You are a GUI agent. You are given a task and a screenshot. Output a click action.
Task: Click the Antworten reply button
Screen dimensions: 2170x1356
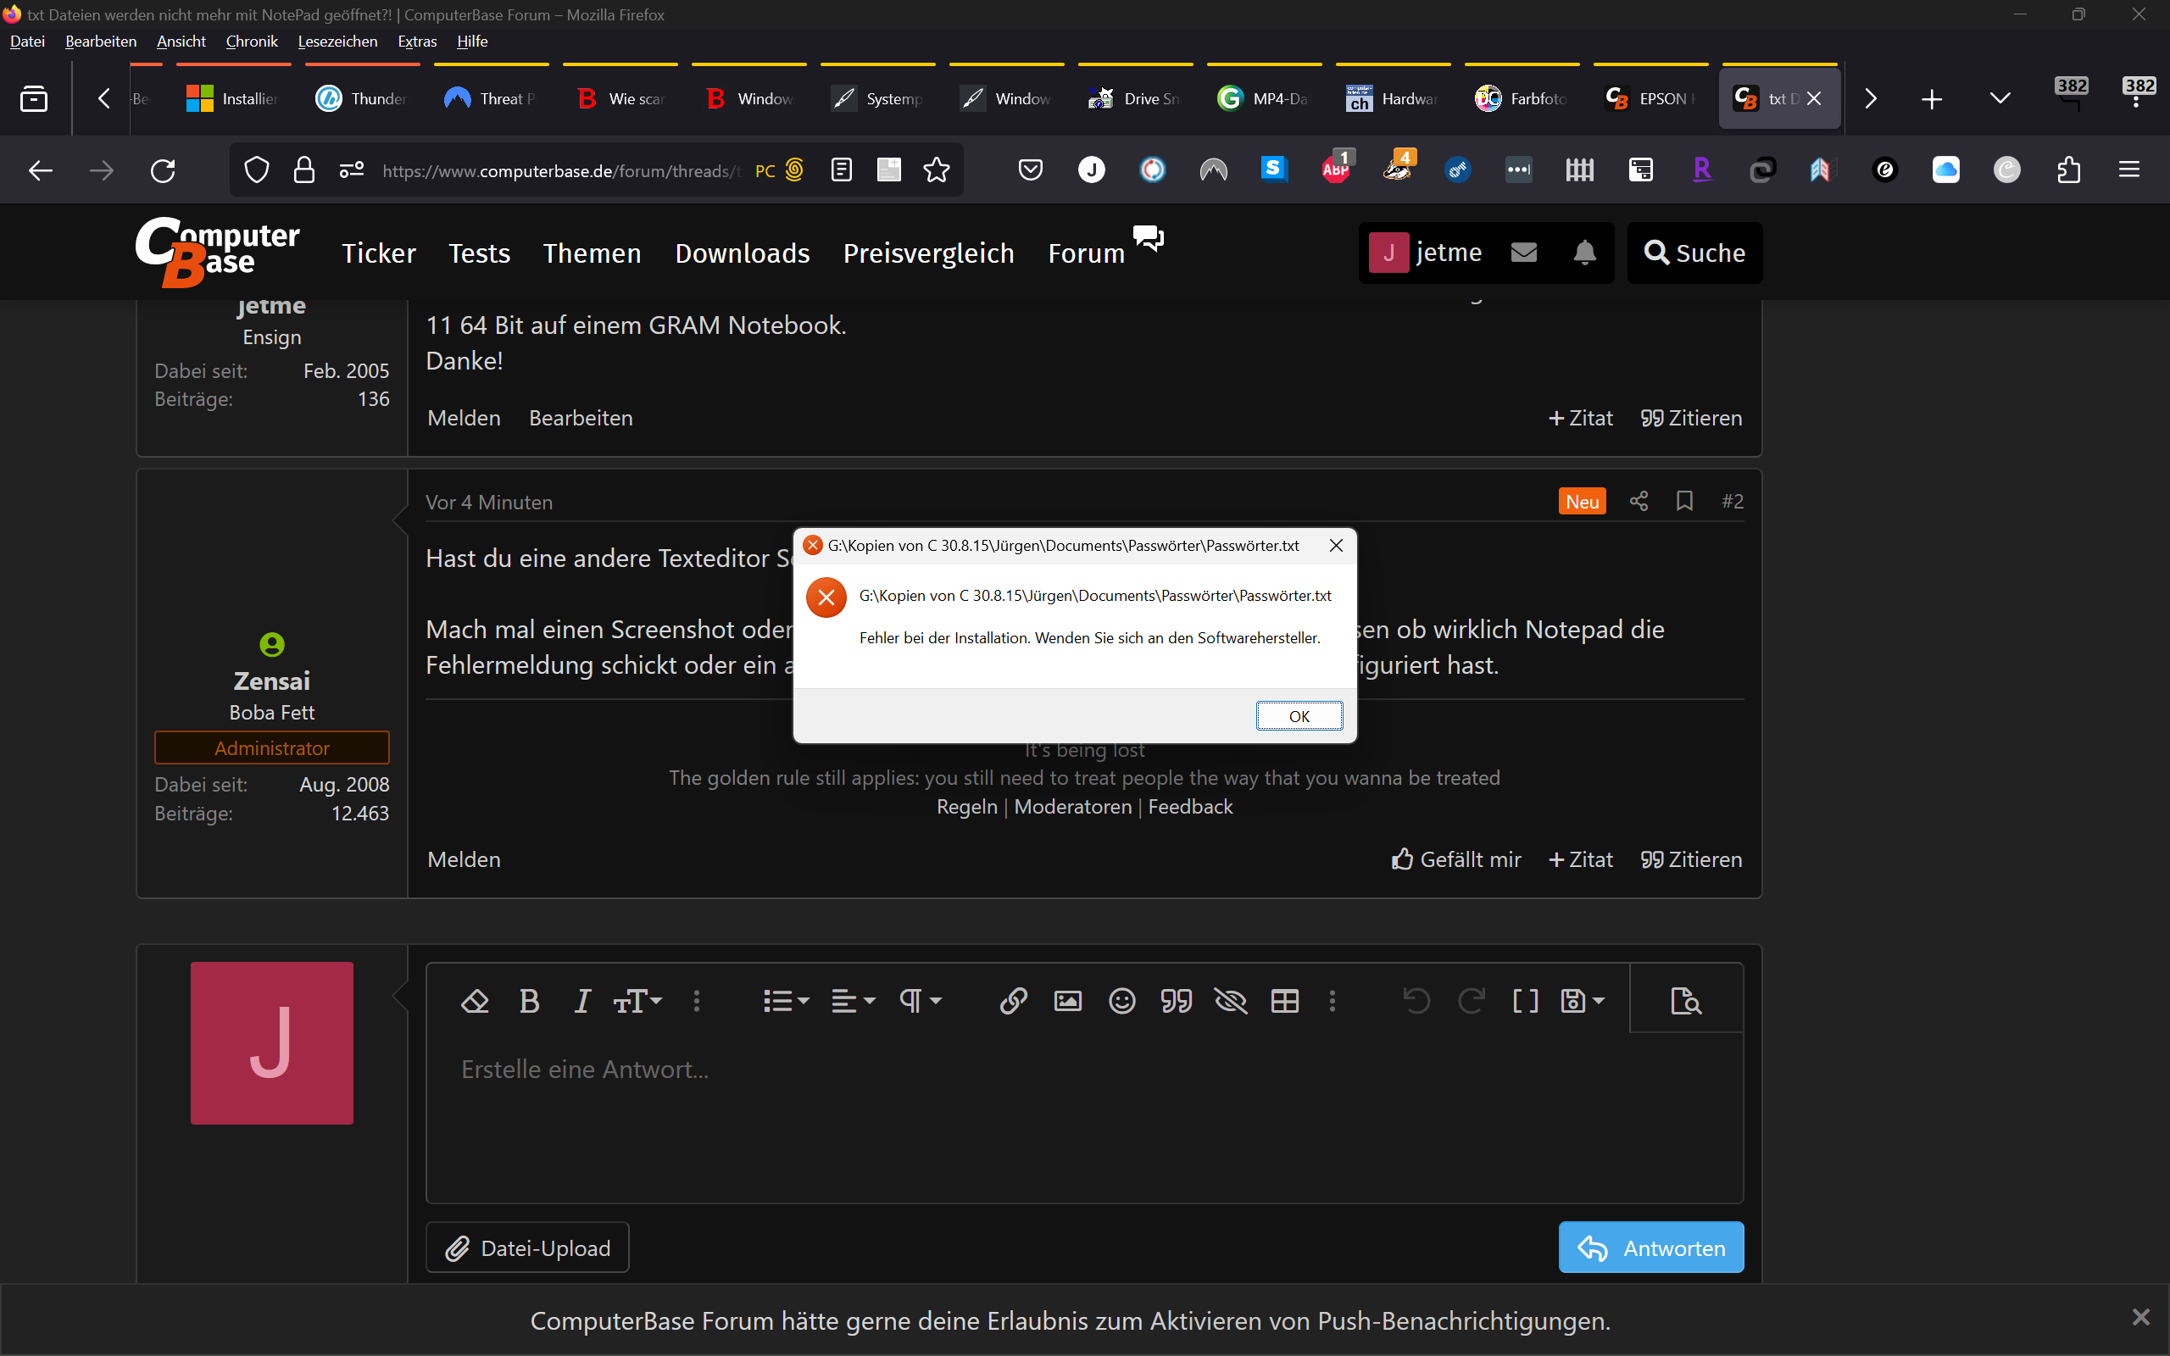coord(1651,1248)
